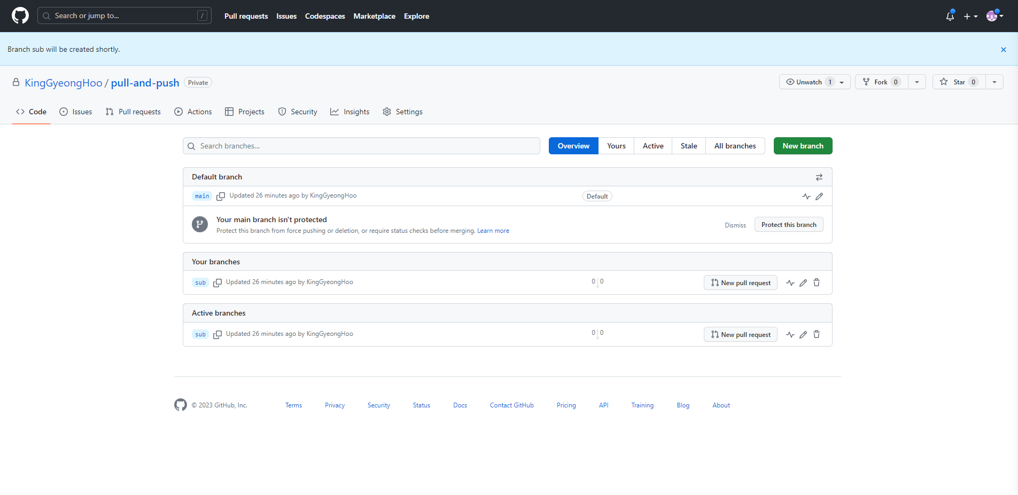
Task: View activity for sub in Your branches
Action: [790, 283]
